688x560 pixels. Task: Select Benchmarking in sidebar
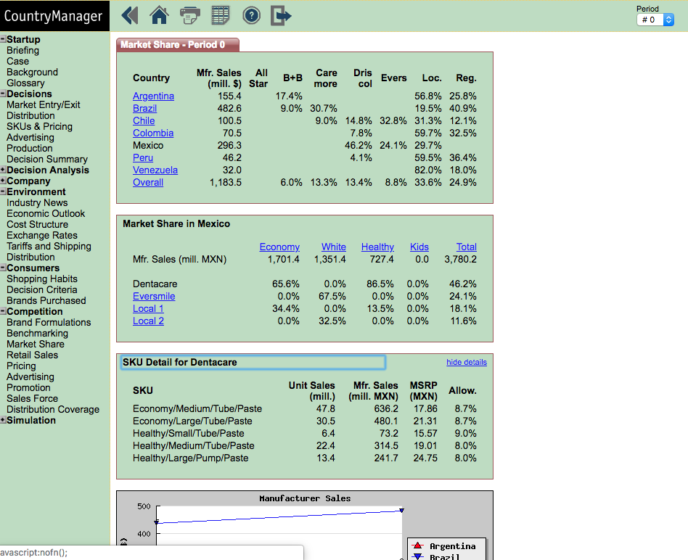tap(37, 333)
